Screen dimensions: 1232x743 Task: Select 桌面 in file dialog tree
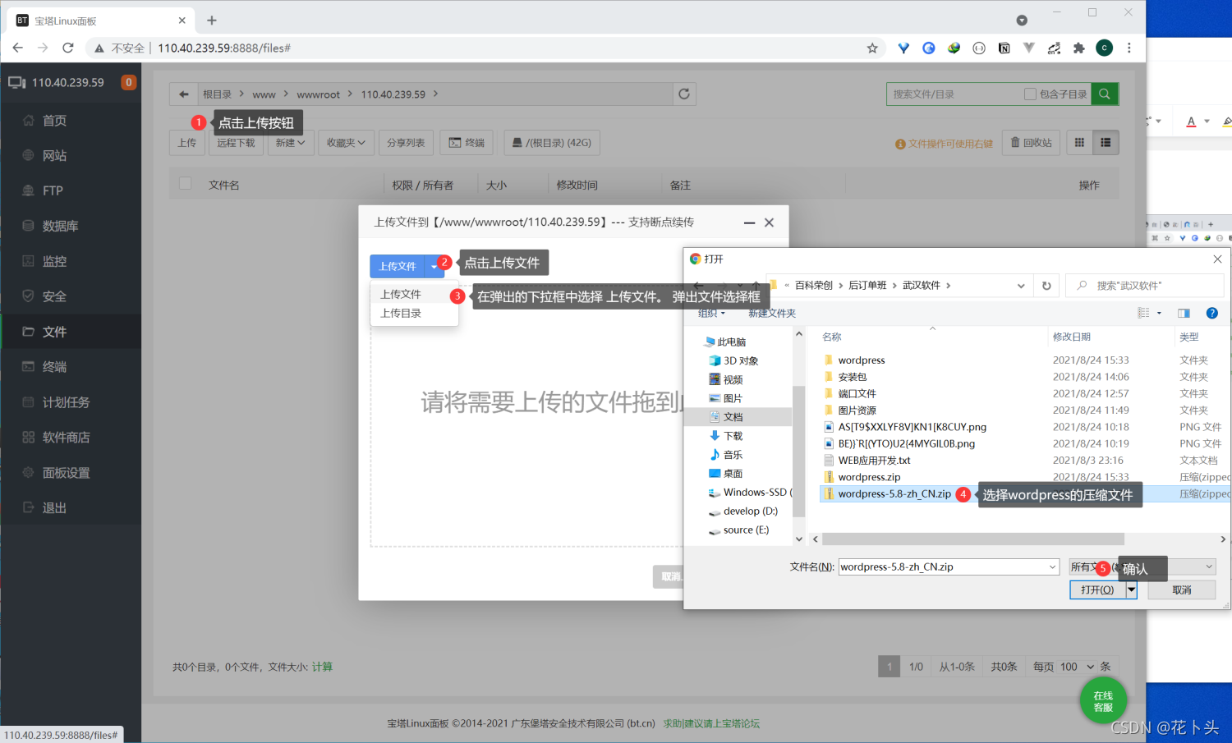pyautogui.click(x=726, y=474)
